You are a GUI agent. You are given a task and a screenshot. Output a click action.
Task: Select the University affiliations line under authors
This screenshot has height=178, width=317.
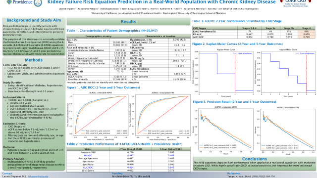point(158,13)
